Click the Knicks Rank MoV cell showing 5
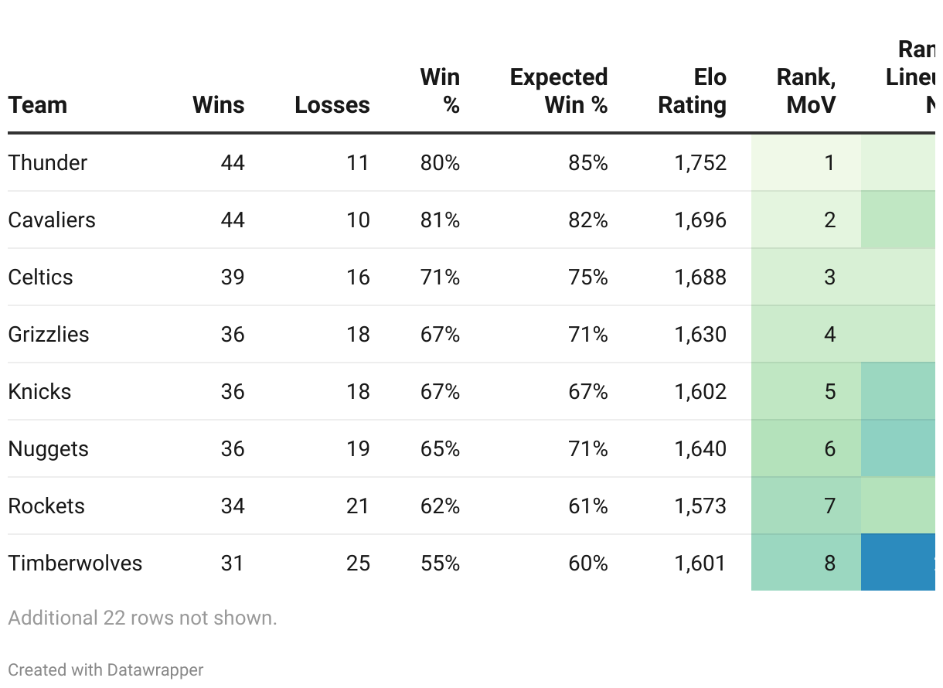This screenshot has height=688, width=943. 829,392
